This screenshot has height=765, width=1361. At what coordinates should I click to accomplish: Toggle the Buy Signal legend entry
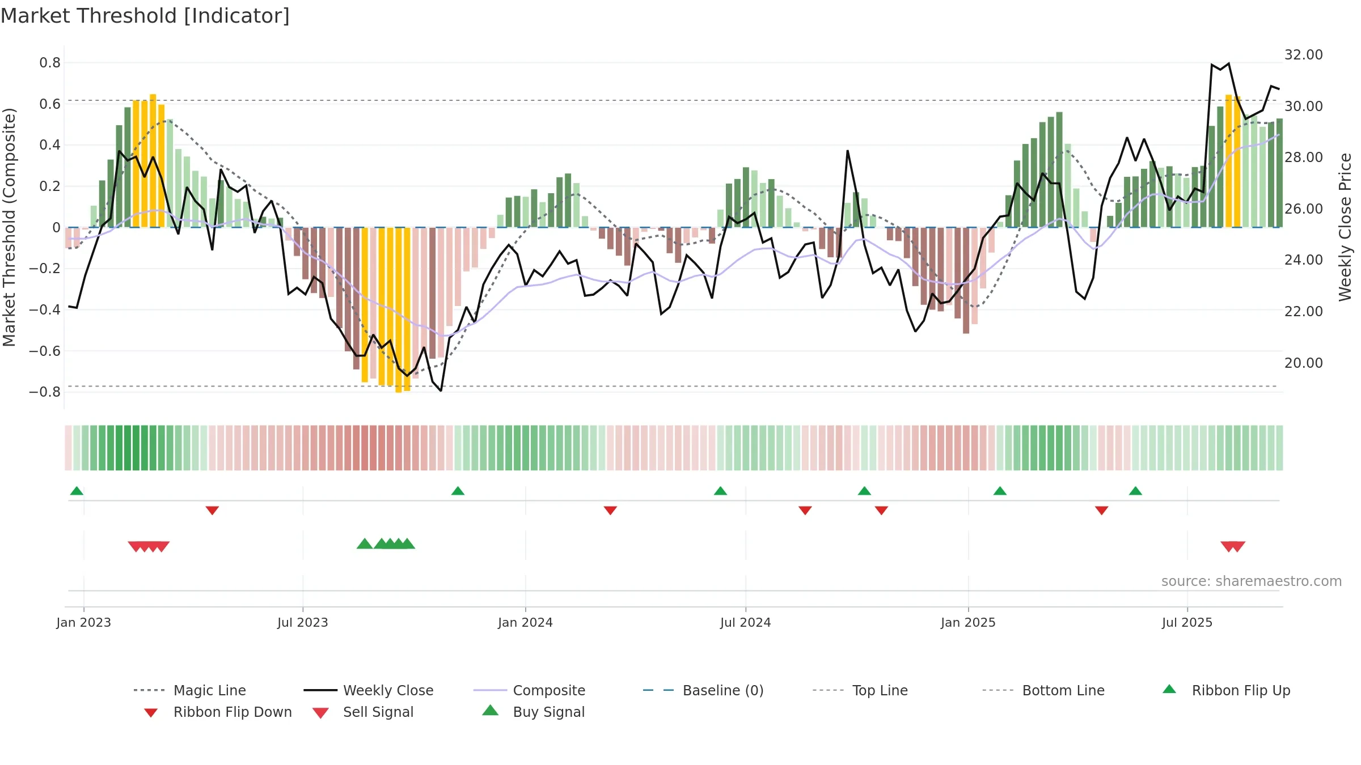[x=533, y=712]
